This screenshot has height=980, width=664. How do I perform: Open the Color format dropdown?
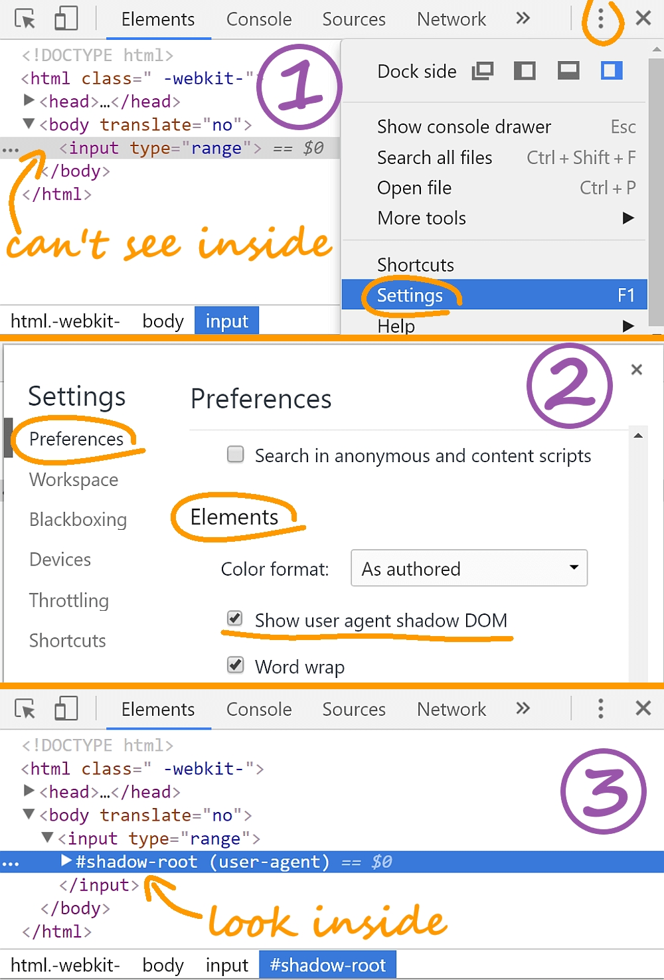469,568
